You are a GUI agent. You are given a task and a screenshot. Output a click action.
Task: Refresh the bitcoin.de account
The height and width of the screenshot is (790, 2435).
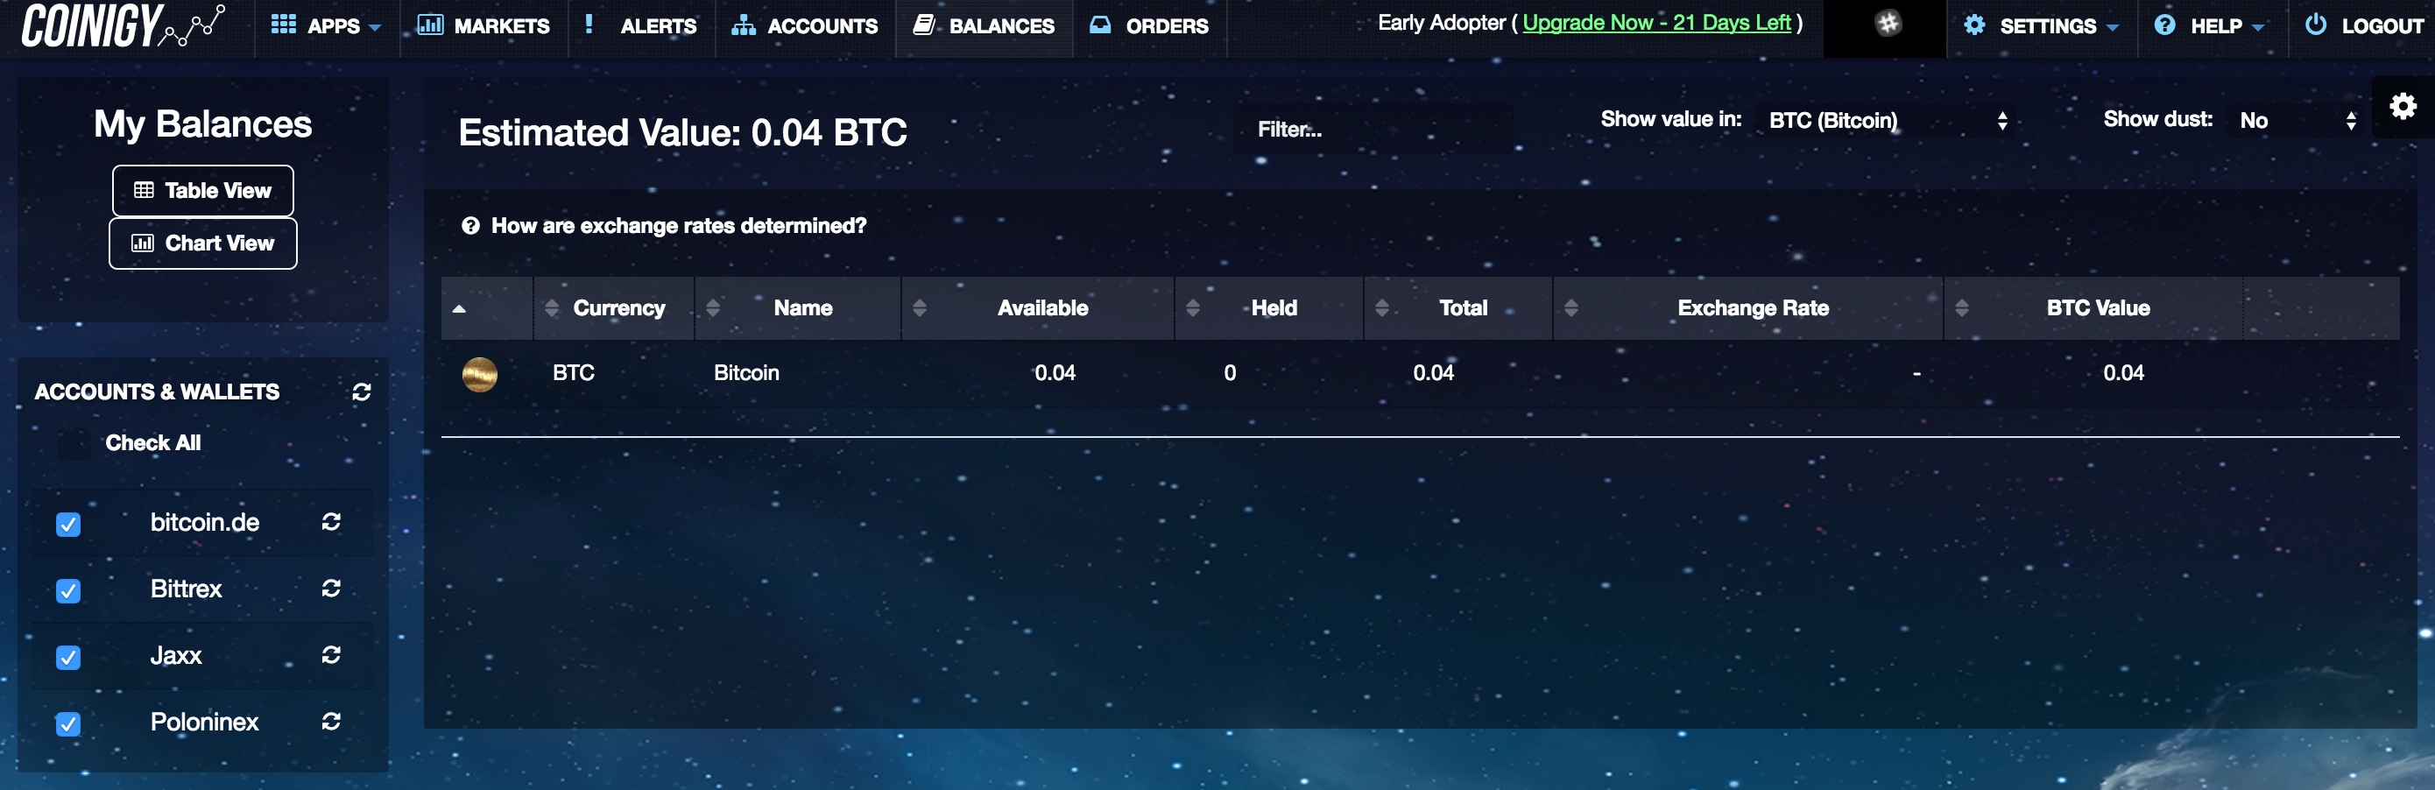pyautogui.click(x=331, y=522)
